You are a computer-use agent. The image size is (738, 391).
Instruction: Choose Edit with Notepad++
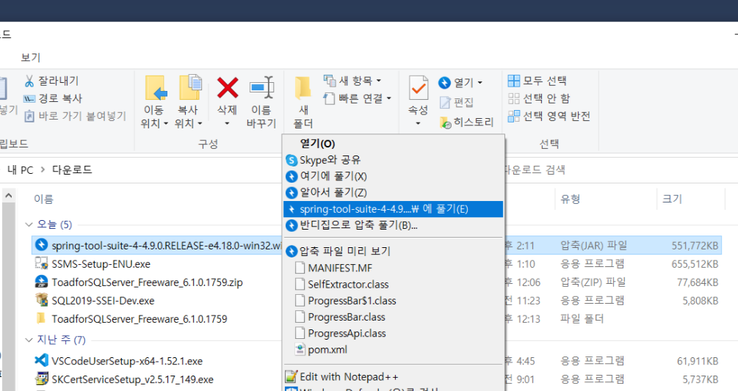(x=394, y=377)
